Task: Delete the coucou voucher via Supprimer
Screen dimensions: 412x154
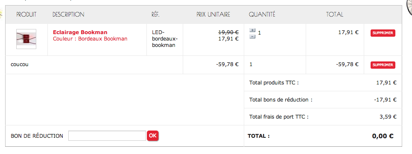Action: (x=383, y=65)
